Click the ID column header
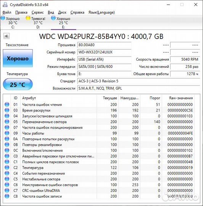 pyautogui.click(x=16, y=98)
